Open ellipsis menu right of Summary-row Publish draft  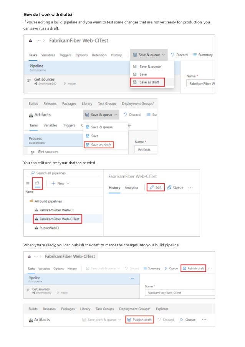click(x=210, y=269)
